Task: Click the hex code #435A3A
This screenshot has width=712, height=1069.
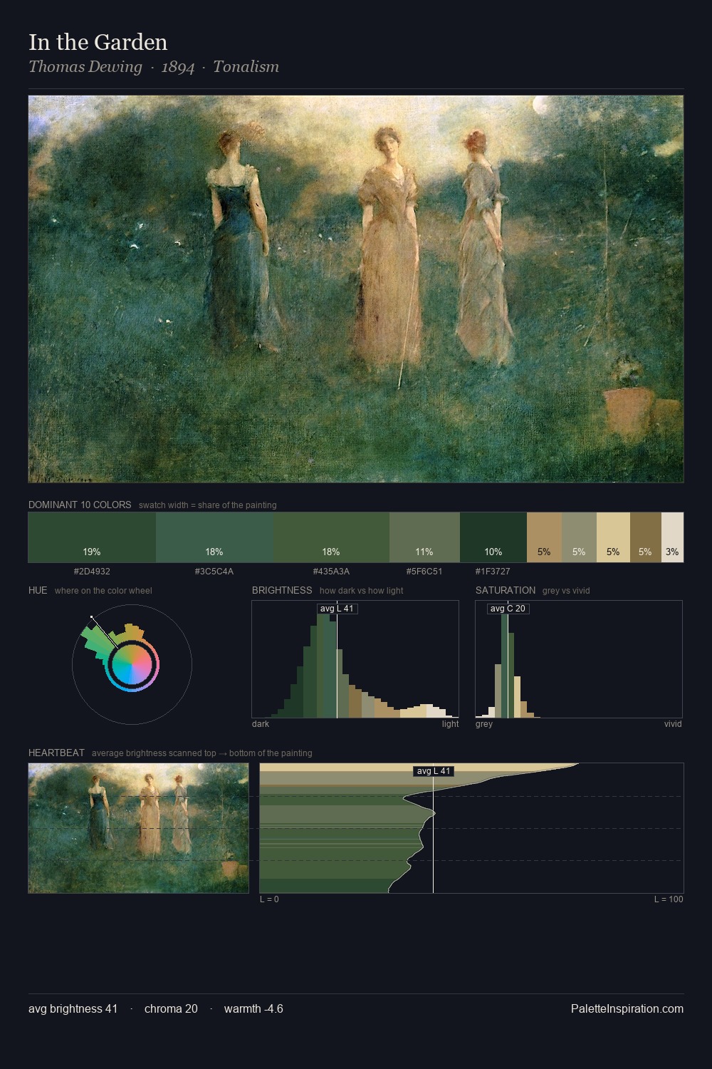Action: pyautogui.click(x=331, y=572)
